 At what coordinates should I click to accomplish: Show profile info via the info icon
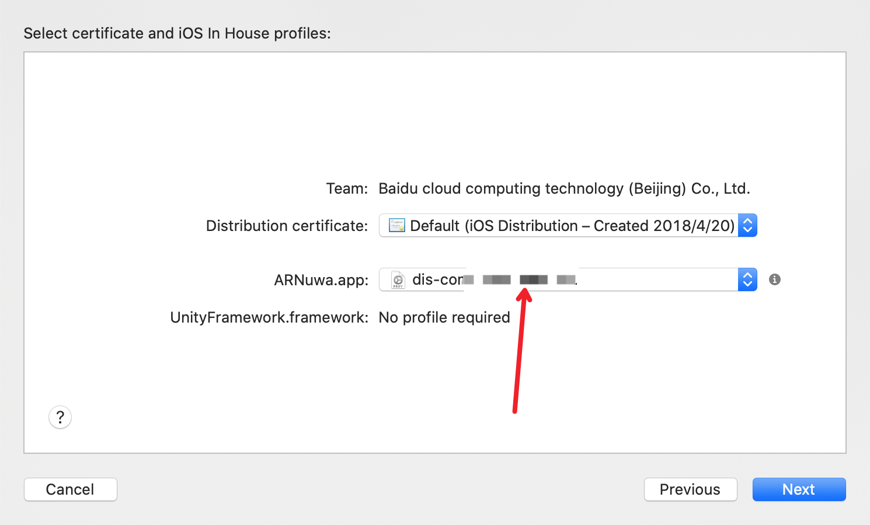coord(775,279)
